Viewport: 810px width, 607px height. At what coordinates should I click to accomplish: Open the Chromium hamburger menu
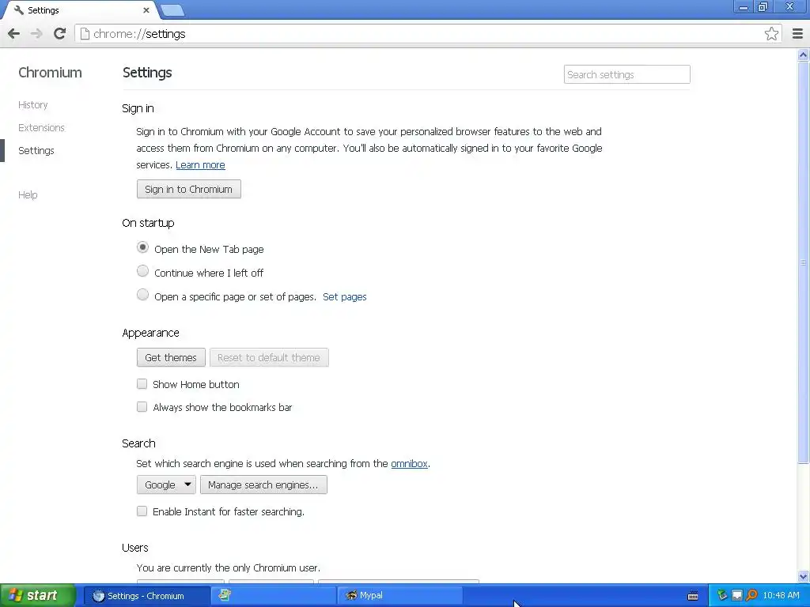coord(797,34)
